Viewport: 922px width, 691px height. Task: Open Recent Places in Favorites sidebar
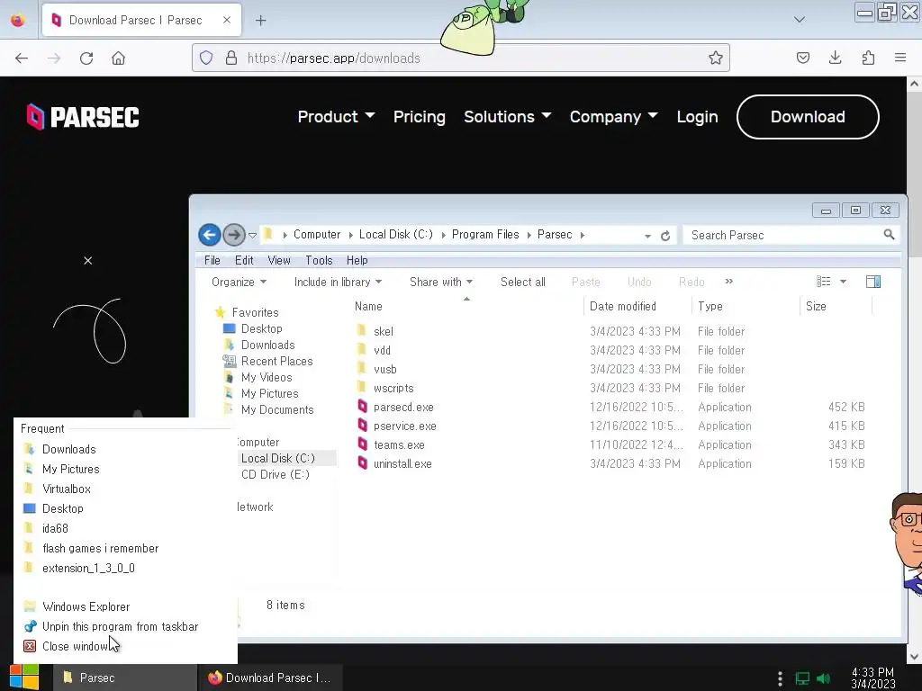tap(276, 361)
